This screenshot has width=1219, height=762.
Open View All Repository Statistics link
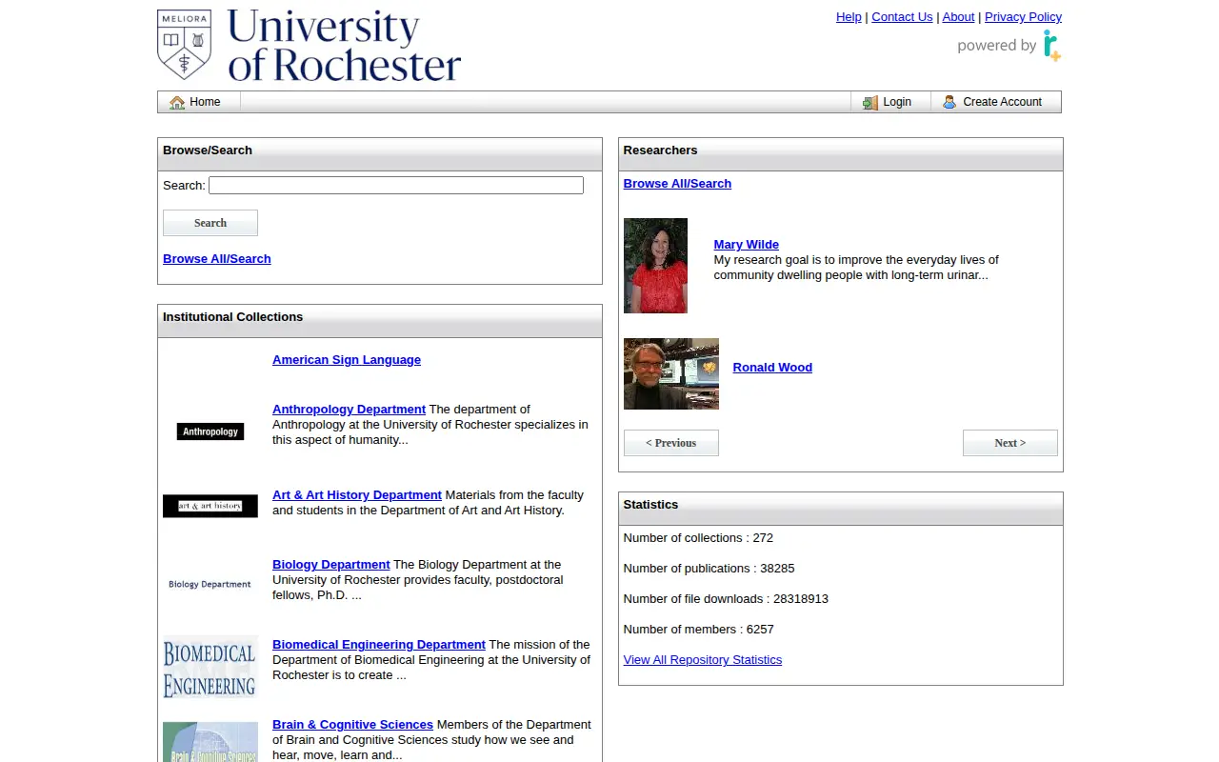[703, 660]
